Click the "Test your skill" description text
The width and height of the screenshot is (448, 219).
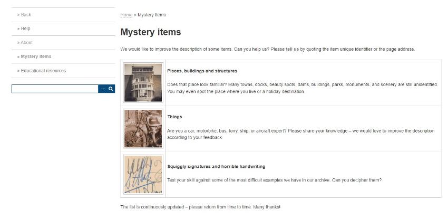coord(274,180)
